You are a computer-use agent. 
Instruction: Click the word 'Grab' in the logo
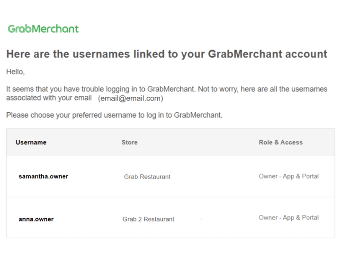coord(19,29)
